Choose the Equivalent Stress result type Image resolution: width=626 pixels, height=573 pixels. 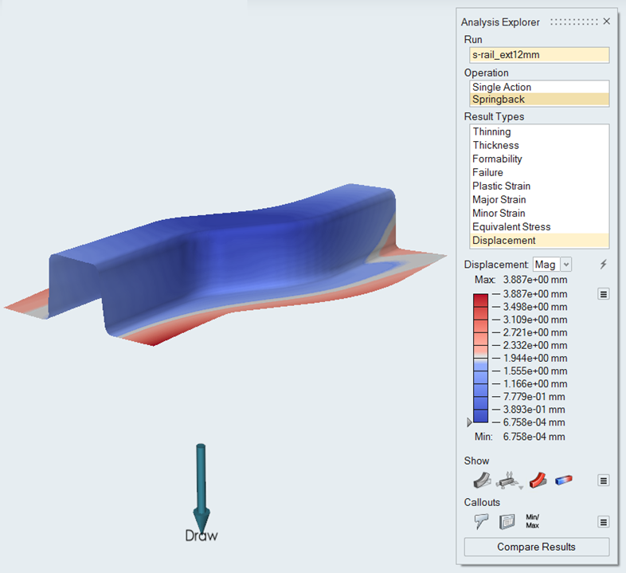511,226
